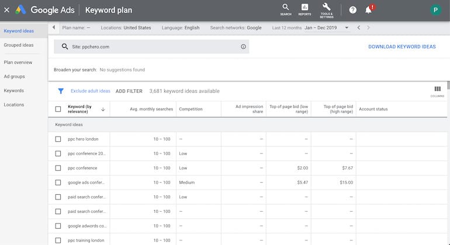
Task: Click keyword text ppc training london
Action: click(86, 240)
